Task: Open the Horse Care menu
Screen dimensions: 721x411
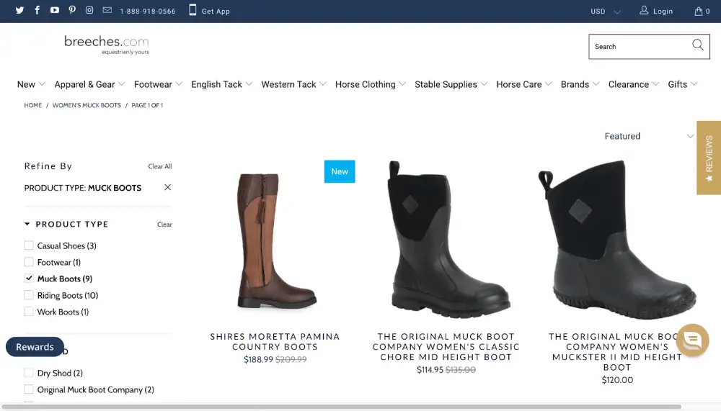Action: tap(524, 84)
